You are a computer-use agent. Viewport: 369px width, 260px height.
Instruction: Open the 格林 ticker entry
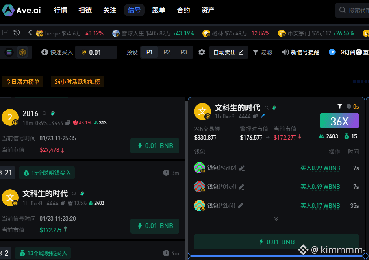236,33
